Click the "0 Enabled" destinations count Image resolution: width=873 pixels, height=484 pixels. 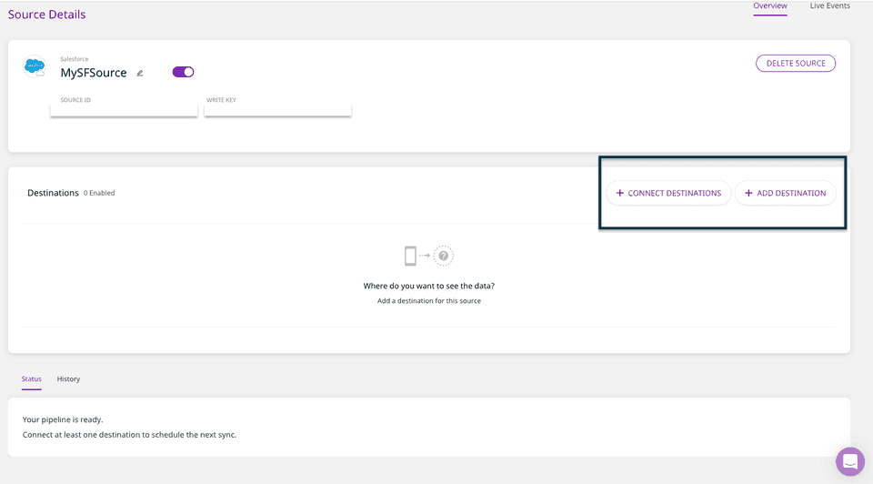click(x=99, y=193)
